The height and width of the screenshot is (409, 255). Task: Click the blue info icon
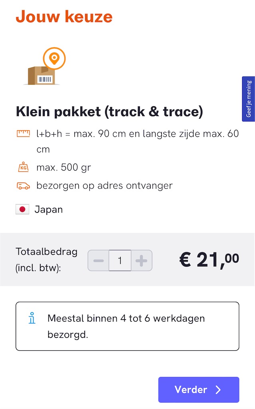coord(32,318)
